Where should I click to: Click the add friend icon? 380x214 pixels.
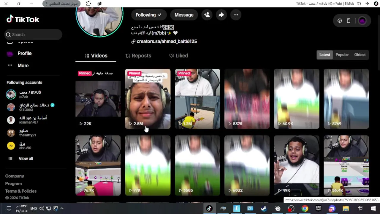tap(207, 15)
